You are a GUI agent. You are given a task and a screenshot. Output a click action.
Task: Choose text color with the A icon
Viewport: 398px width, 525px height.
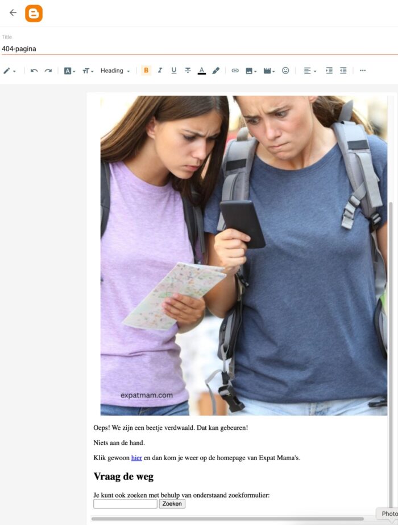201,71
